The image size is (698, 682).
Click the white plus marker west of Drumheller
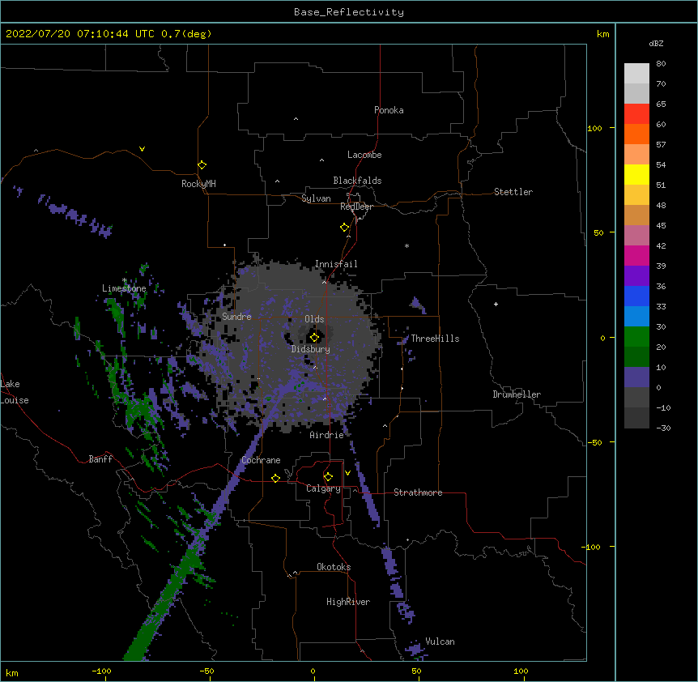coord(496,304)
